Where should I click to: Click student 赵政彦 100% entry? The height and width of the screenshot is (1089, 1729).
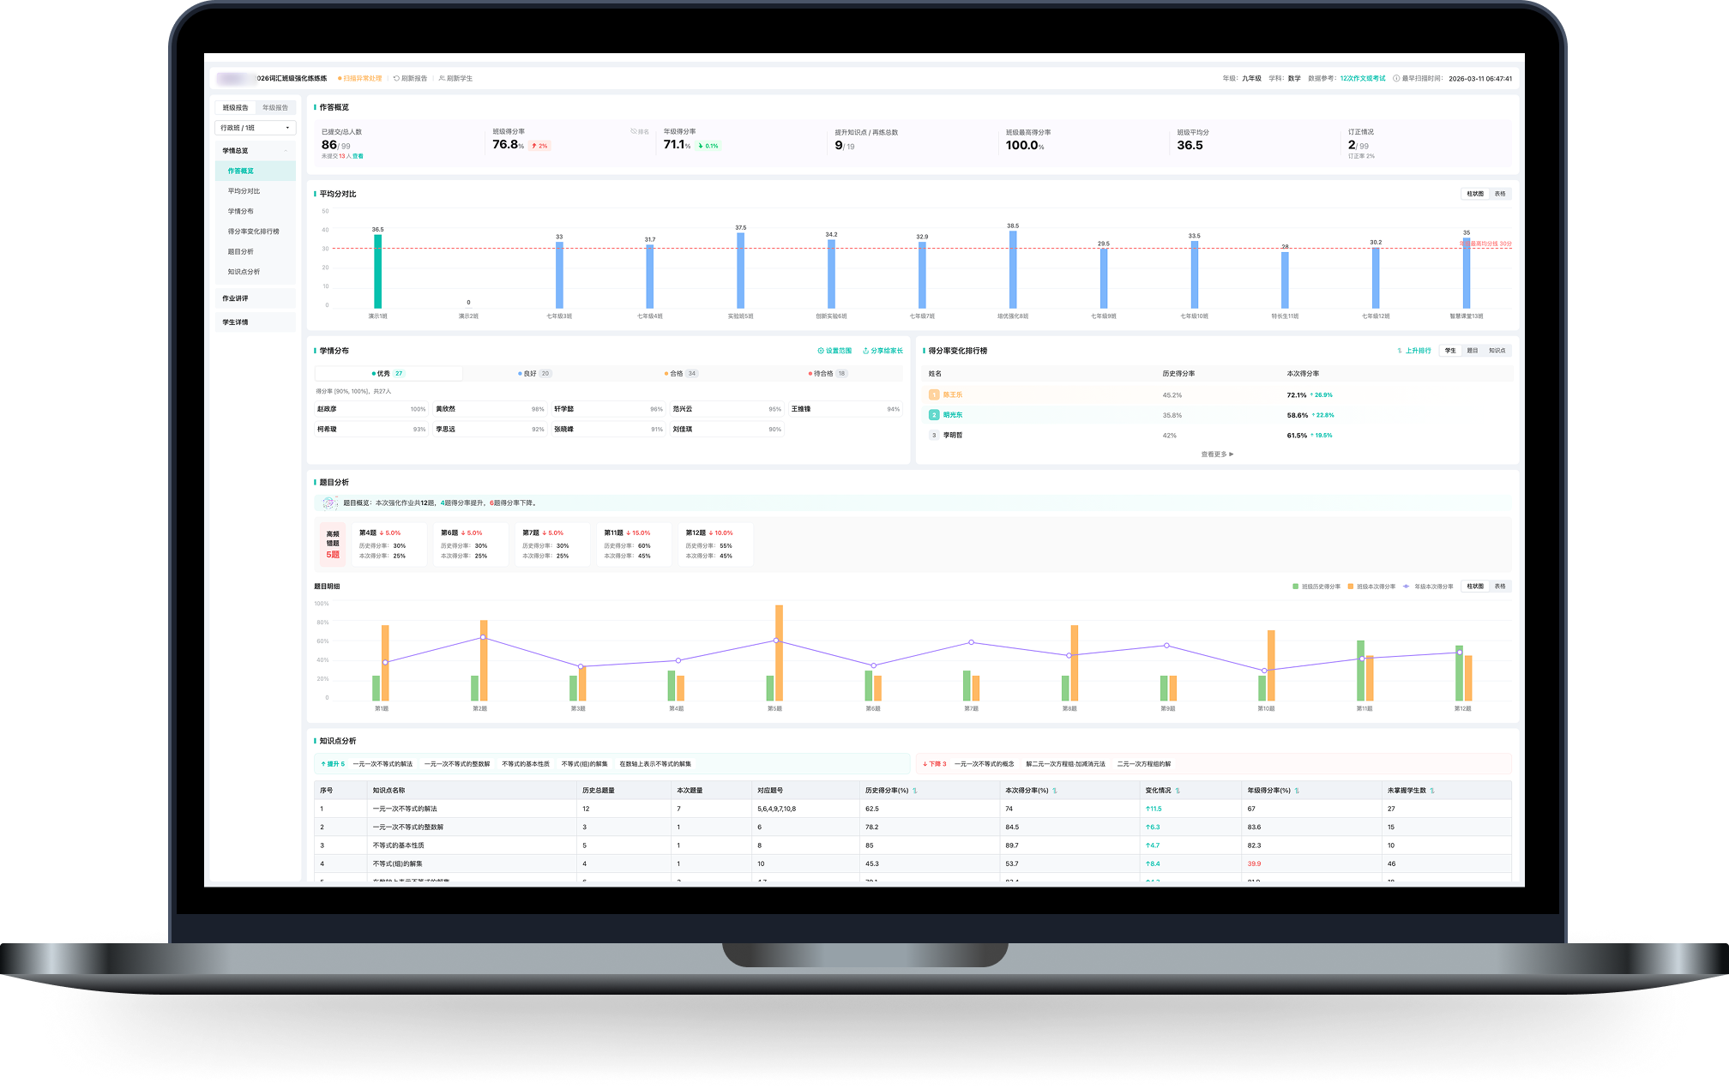[371, 409]
